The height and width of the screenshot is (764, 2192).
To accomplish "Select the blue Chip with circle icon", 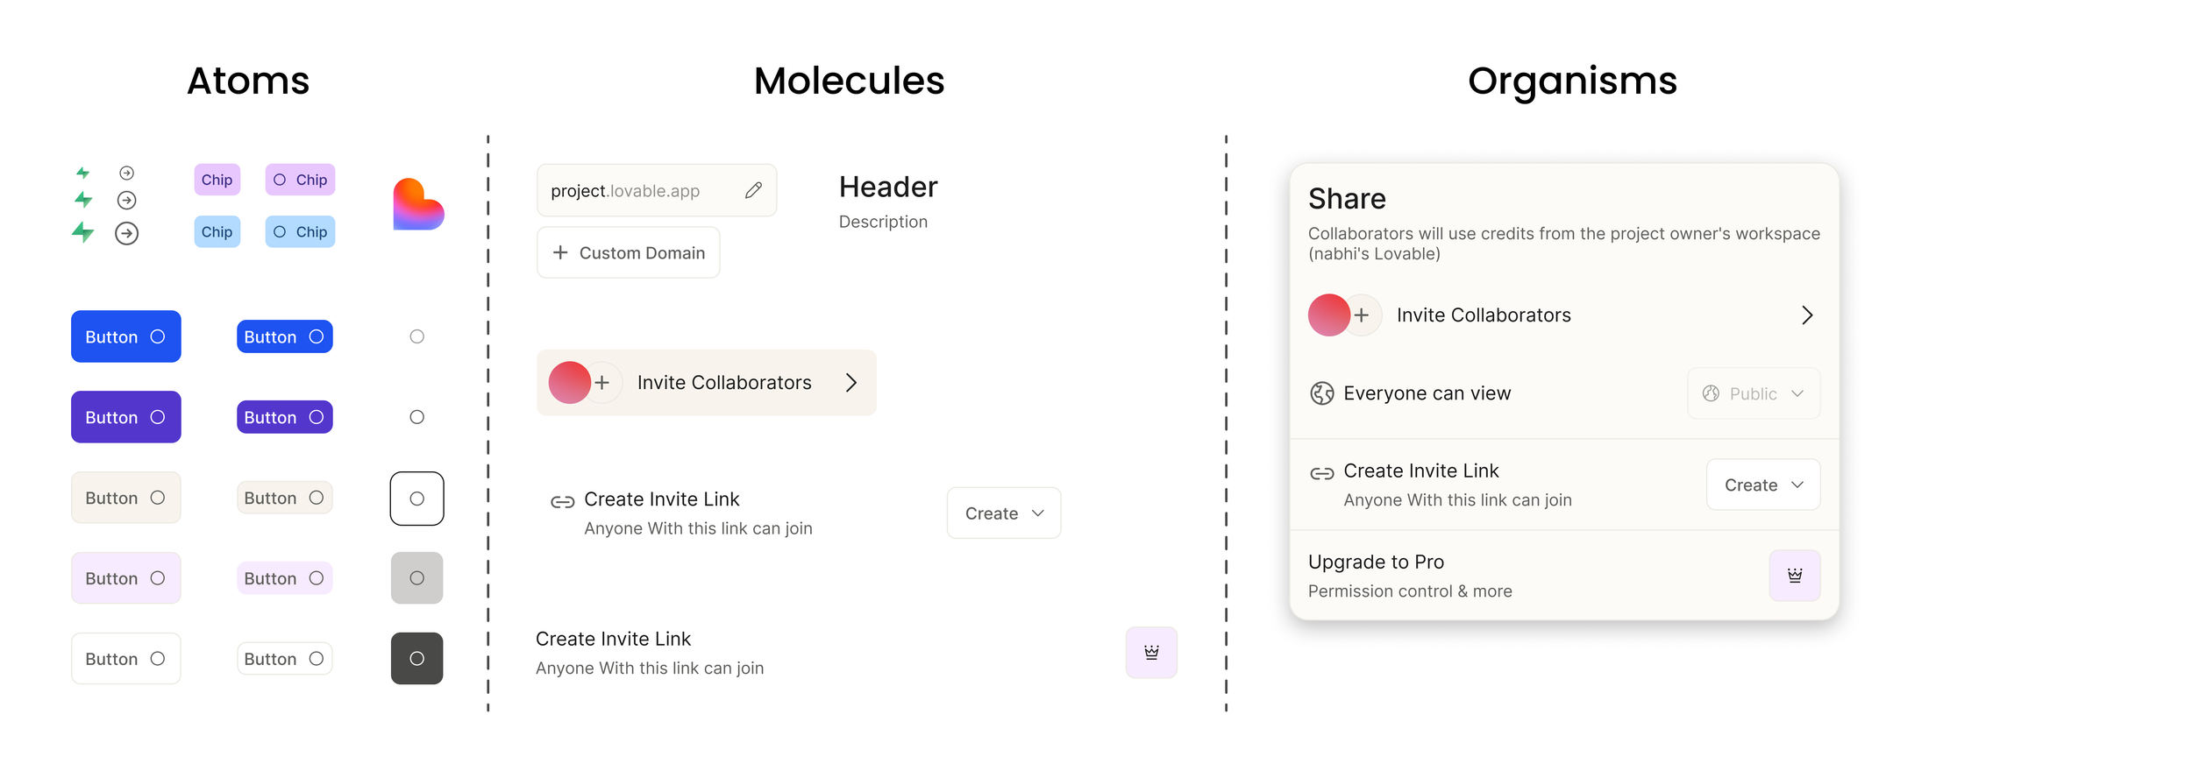I will (x=301, y=232).
